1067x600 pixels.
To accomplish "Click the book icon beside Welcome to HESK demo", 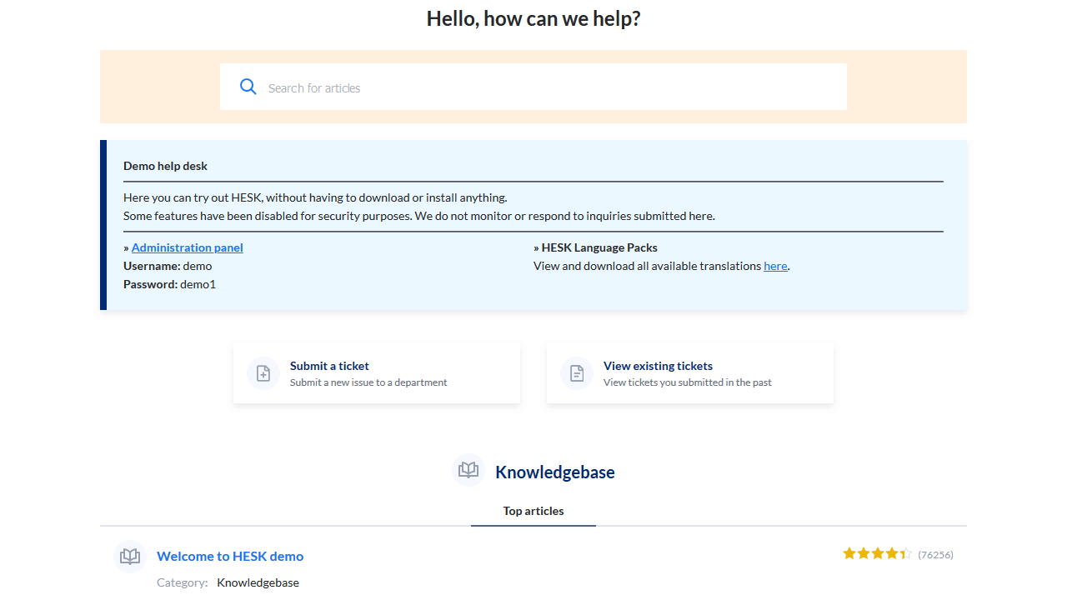I will pyautogui.click(x=130, y=557).
